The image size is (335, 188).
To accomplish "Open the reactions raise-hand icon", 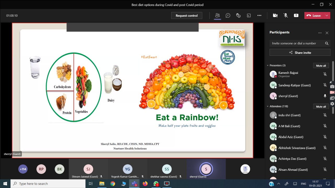I will click(238, 15).
